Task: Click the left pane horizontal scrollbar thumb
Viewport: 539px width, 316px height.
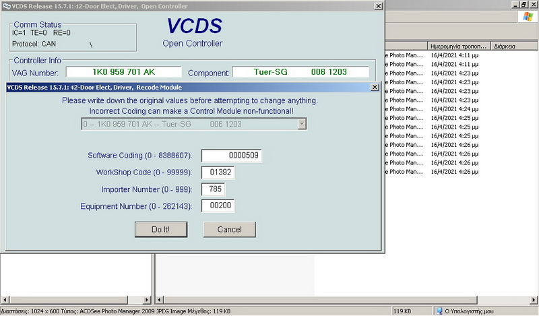Action: coord(68,300)
